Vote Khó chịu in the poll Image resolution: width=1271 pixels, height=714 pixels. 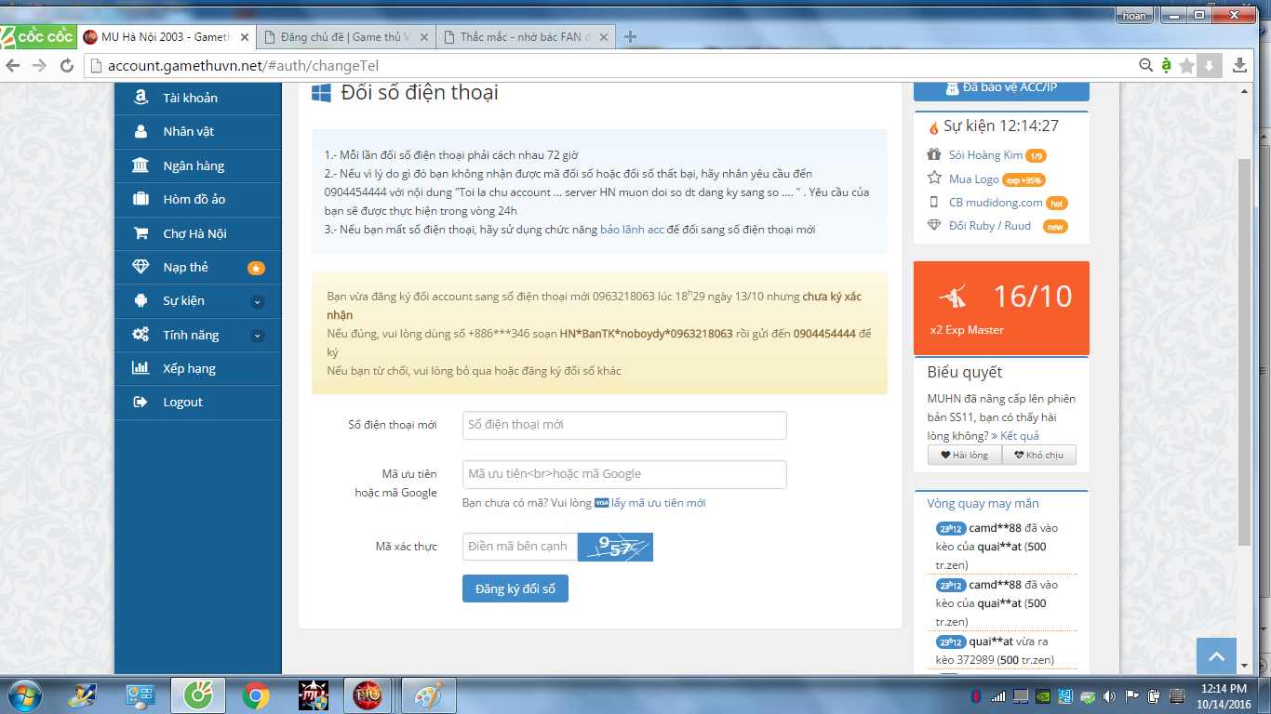(x=1038, y=455)
